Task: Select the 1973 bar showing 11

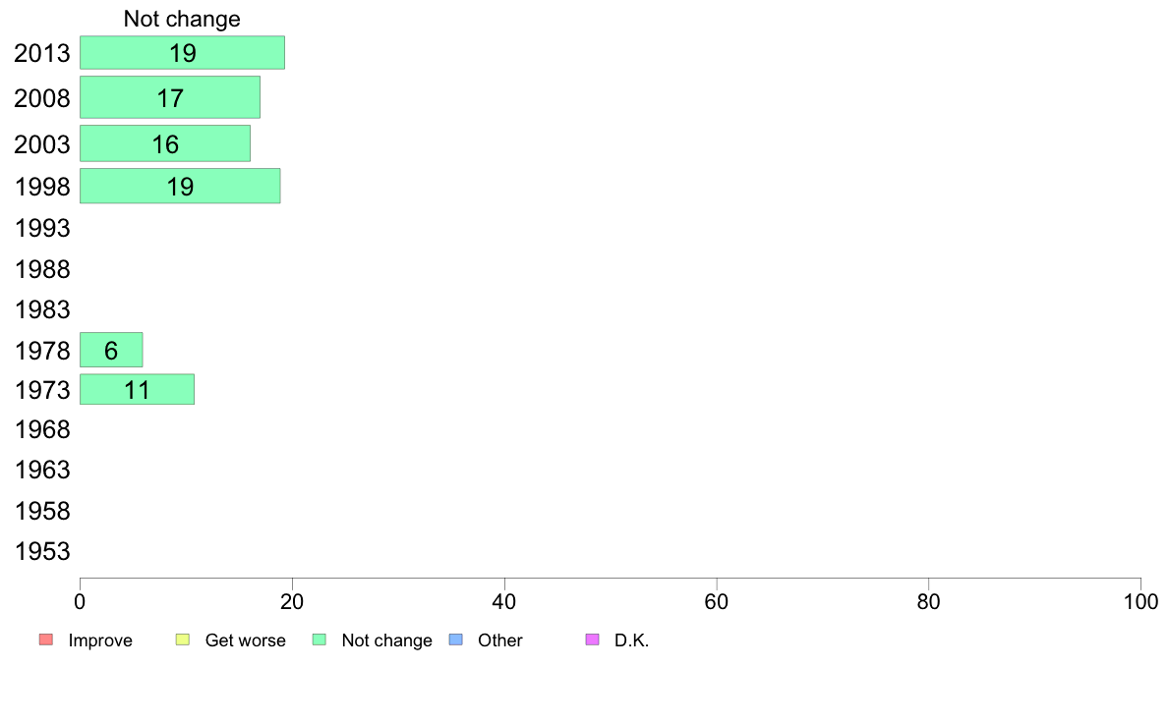Action: click(137, 389)
